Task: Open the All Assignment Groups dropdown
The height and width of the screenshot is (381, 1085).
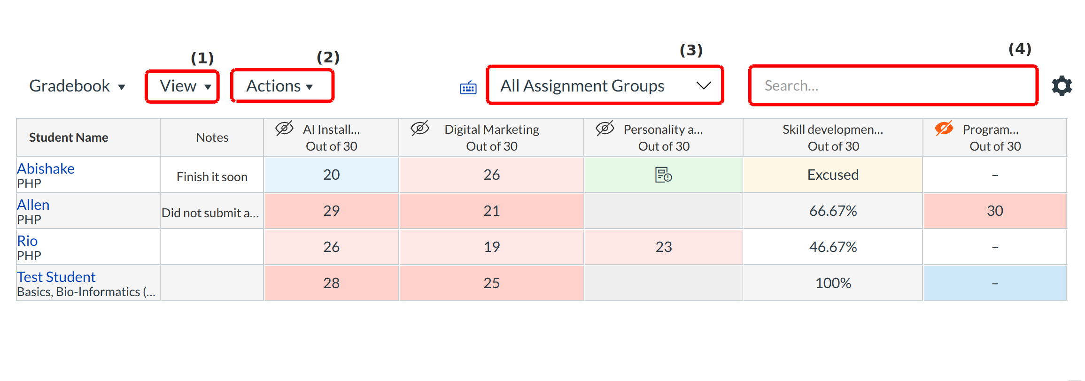Action: coord(604,86)
